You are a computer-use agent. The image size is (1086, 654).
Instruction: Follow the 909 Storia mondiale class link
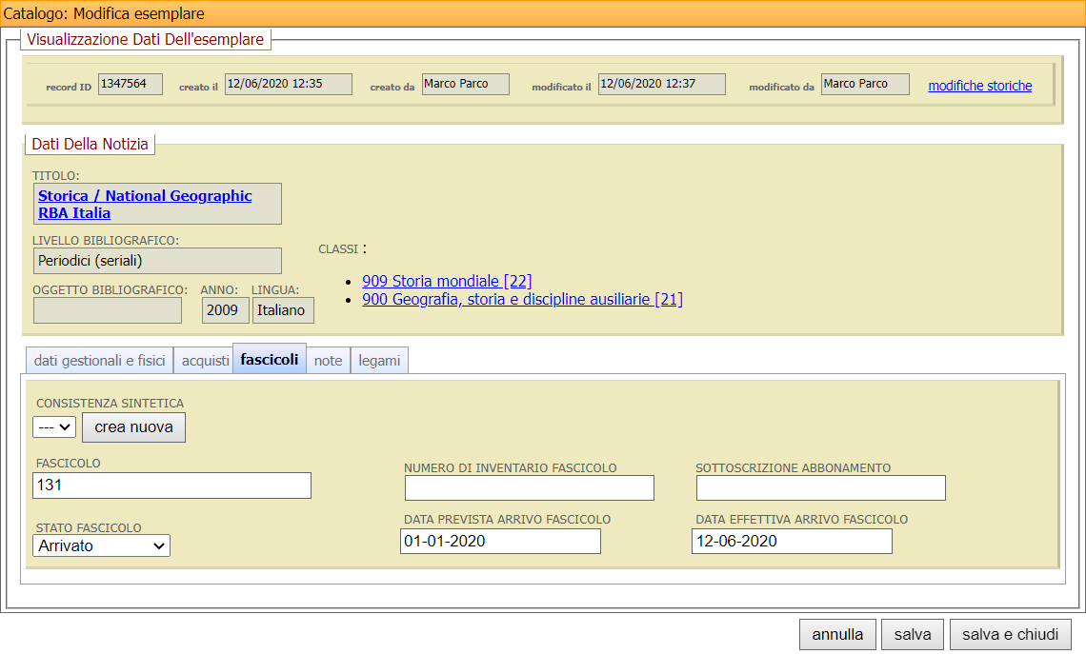pyautogui.click(x=447, y=281)
